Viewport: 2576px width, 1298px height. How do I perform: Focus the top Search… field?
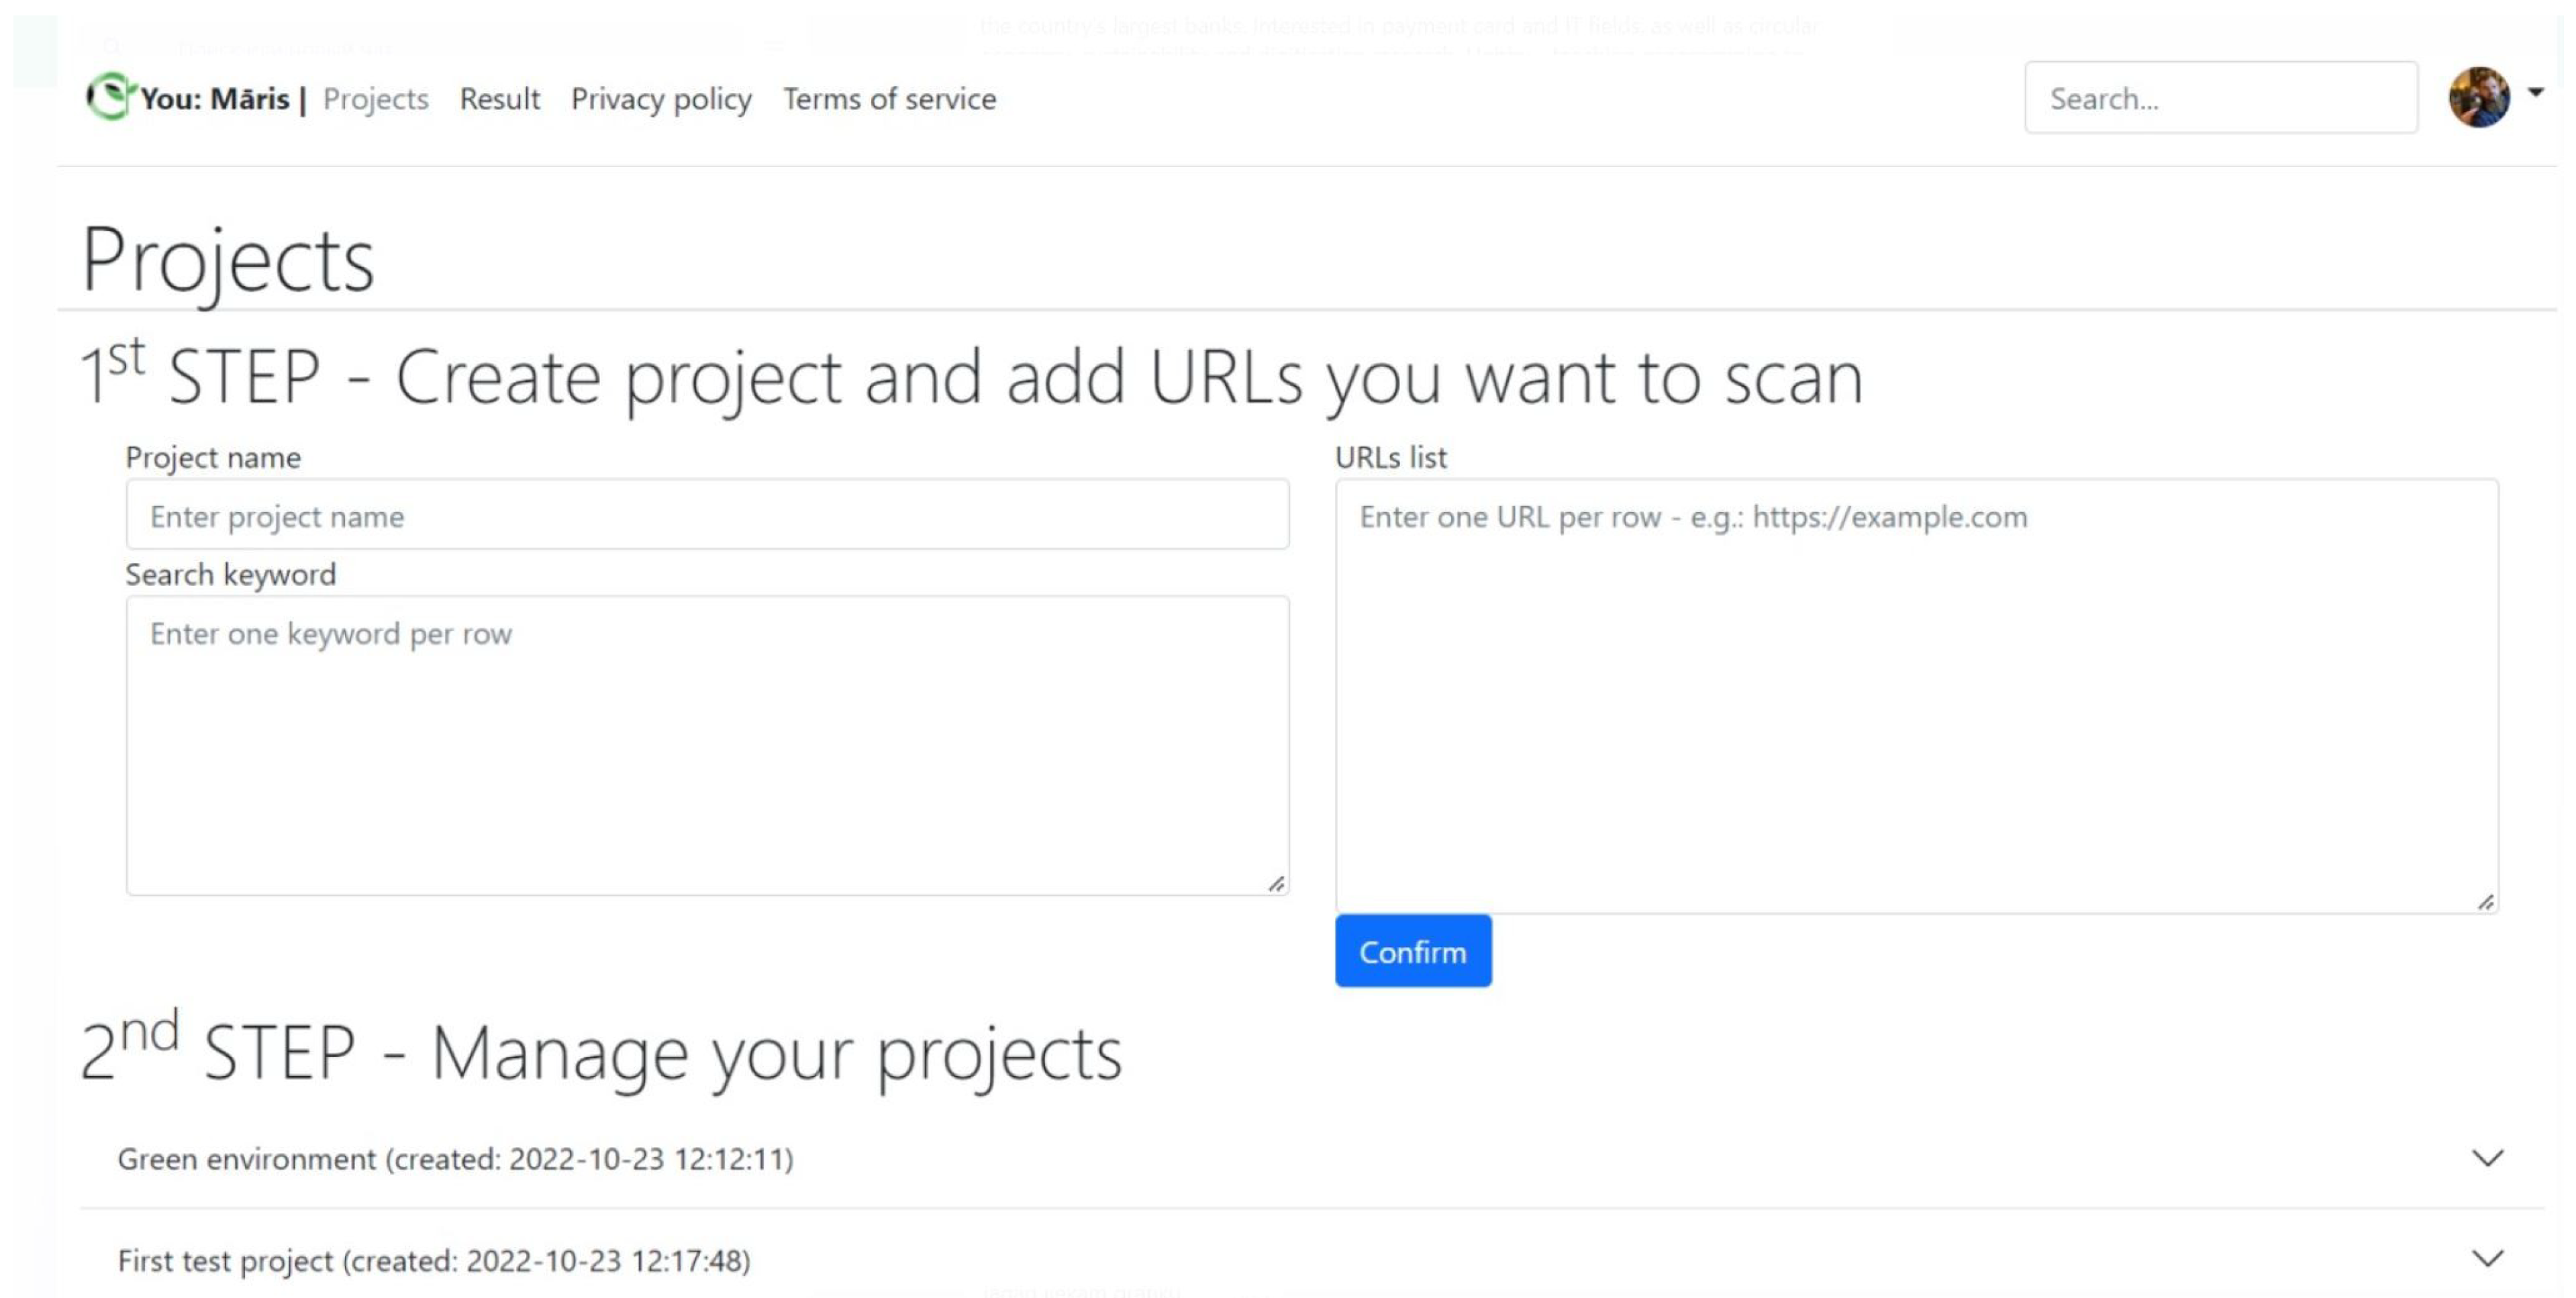[x=2220, y=98]
